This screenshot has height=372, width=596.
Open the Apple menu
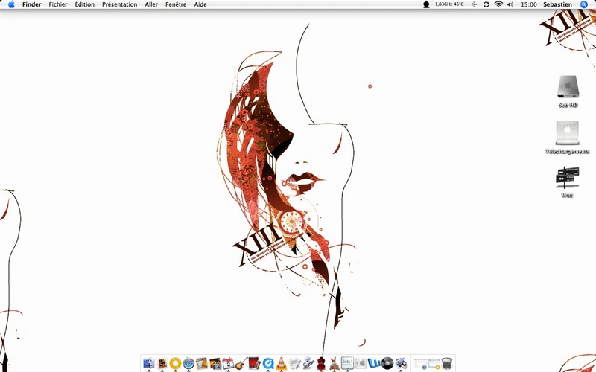pyautogui.click(x=11, y=4)
